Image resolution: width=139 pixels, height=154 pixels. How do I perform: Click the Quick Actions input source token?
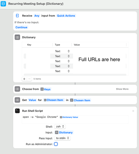pos(66,16)
